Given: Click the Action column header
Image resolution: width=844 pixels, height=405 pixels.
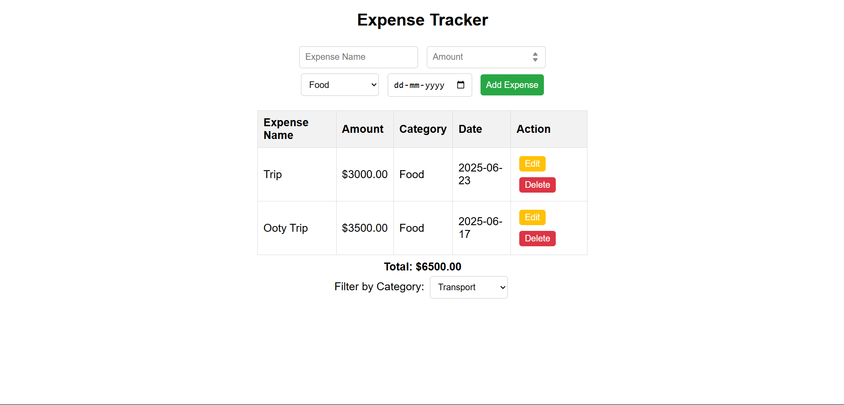Looking at the screenshot, I should [x=549, y=129].
